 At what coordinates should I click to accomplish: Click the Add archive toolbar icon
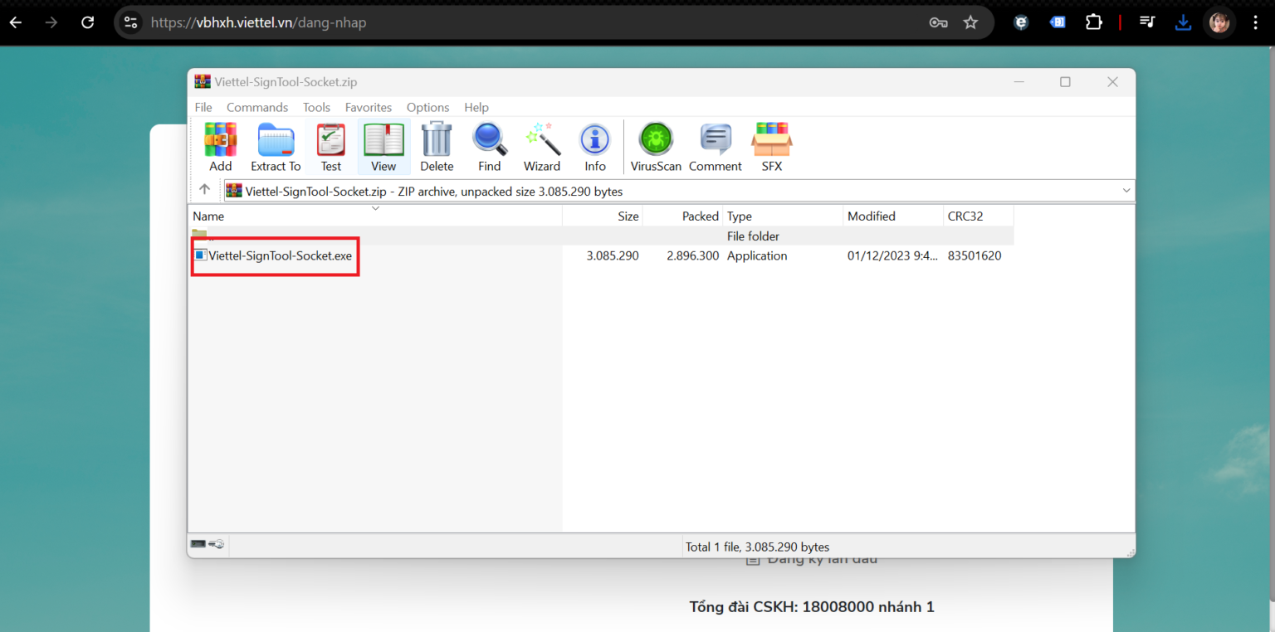pyautogui.click(x=220, y=147)
